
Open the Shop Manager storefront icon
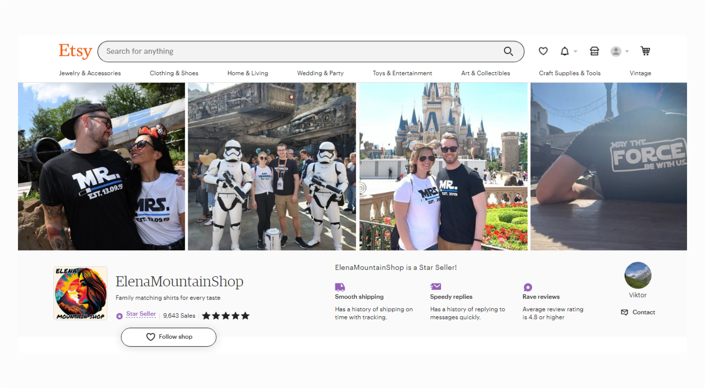tap(594, 51)
